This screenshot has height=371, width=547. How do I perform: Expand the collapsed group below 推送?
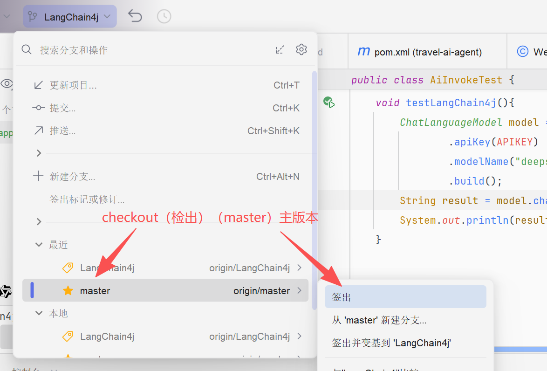pyautogui.click(x=39, y=153)
